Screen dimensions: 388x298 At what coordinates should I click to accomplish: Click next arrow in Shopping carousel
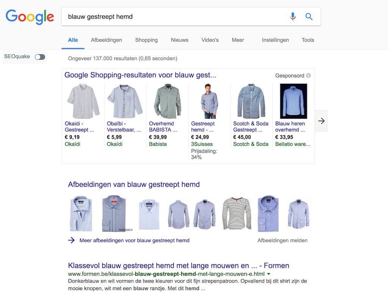point(321,121)
